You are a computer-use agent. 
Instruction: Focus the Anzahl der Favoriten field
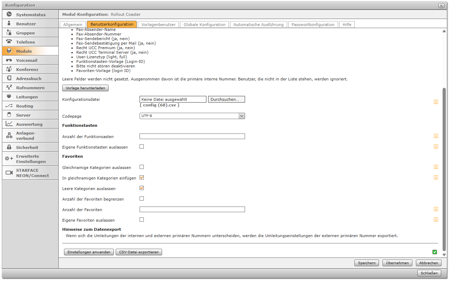(192, 209)
